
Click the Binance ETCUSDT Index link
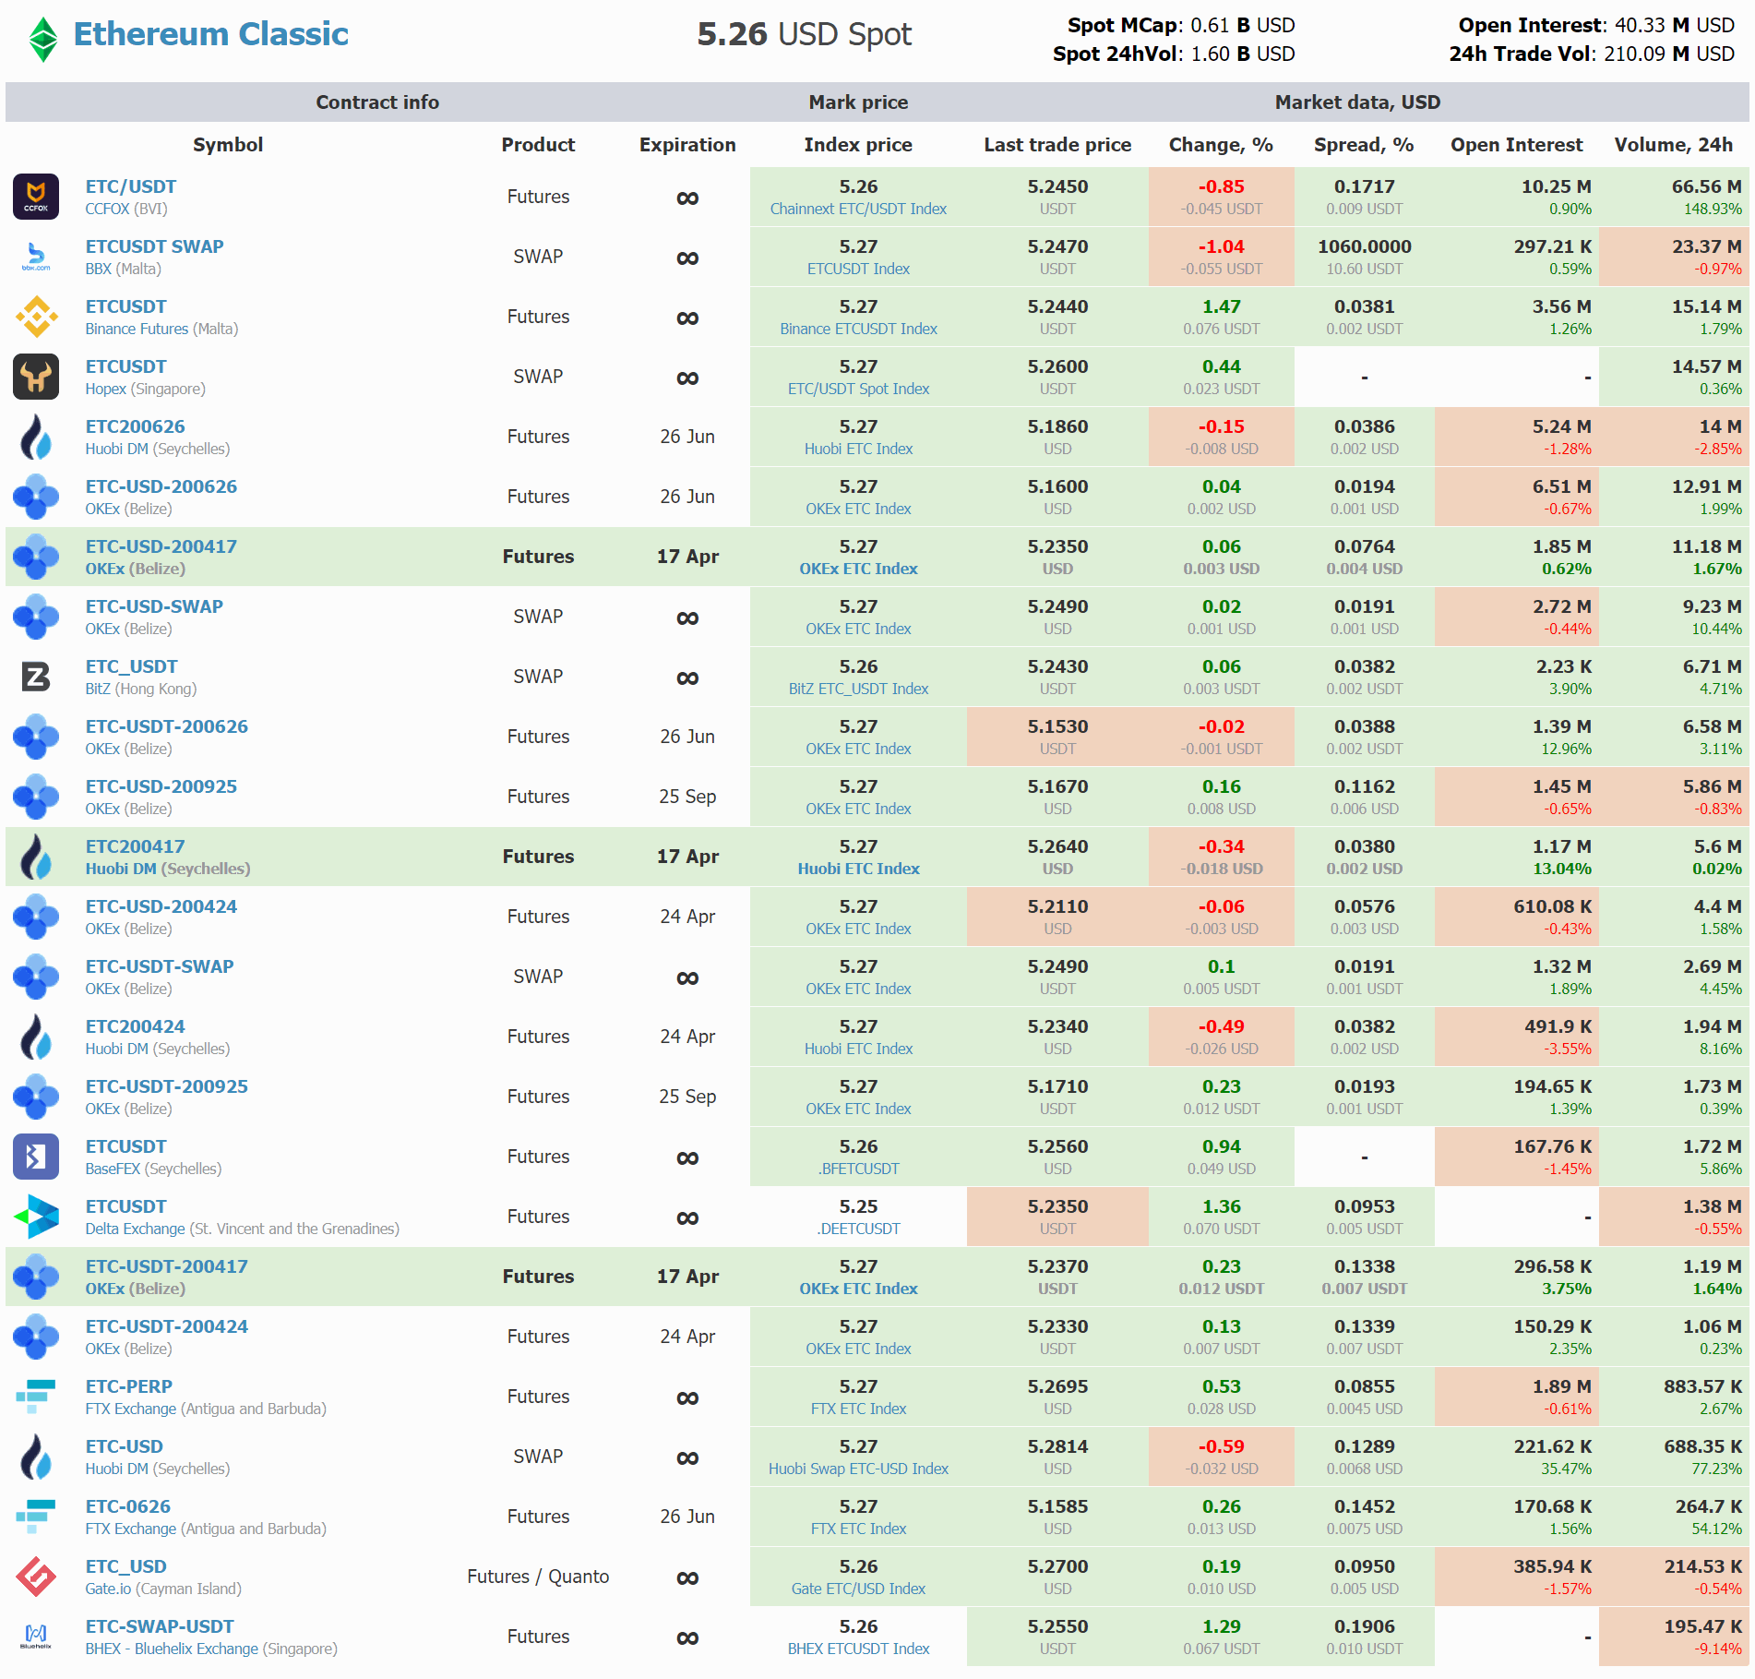pos(858,329)
